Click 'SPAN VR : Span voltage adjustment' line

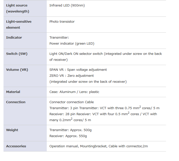pyautogui.click(x=78, y=70)
